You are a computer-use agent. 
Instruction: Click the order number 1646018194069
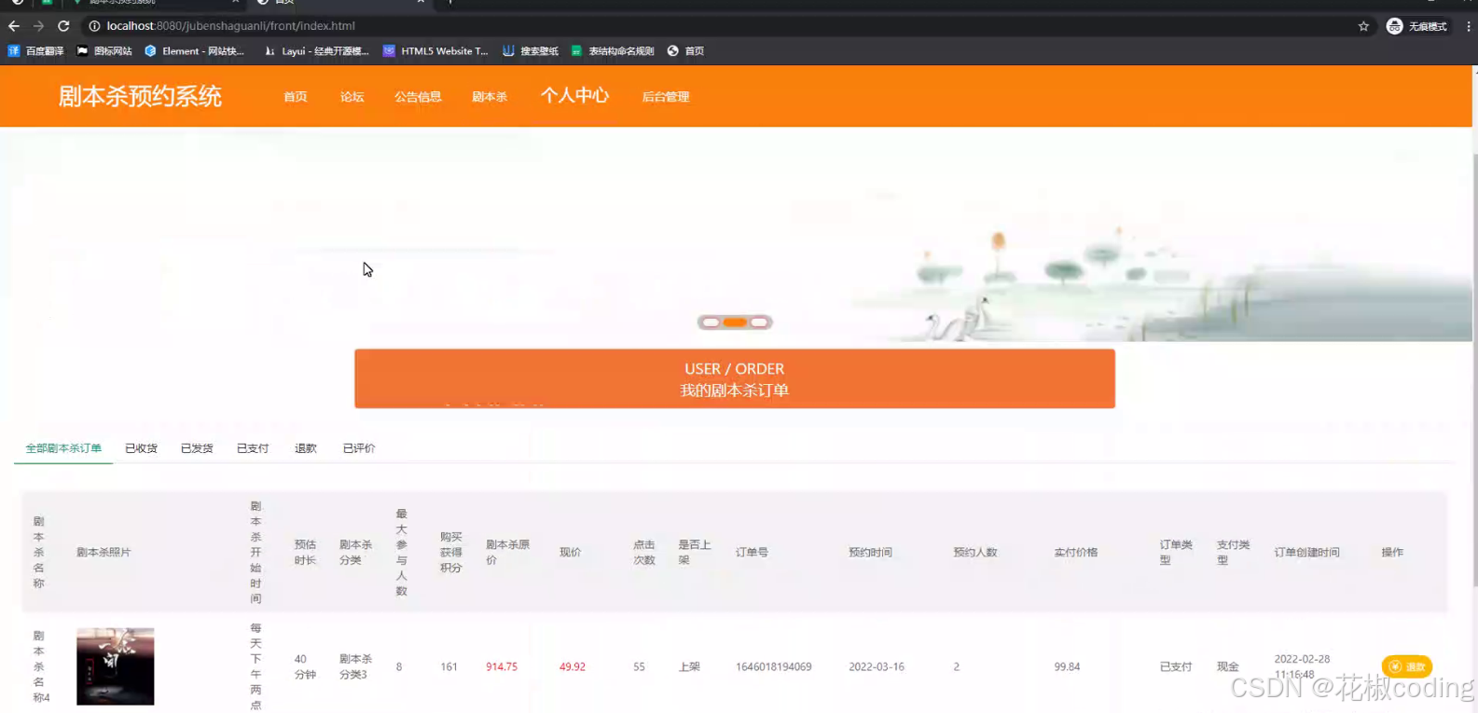(x=773, y=667)
